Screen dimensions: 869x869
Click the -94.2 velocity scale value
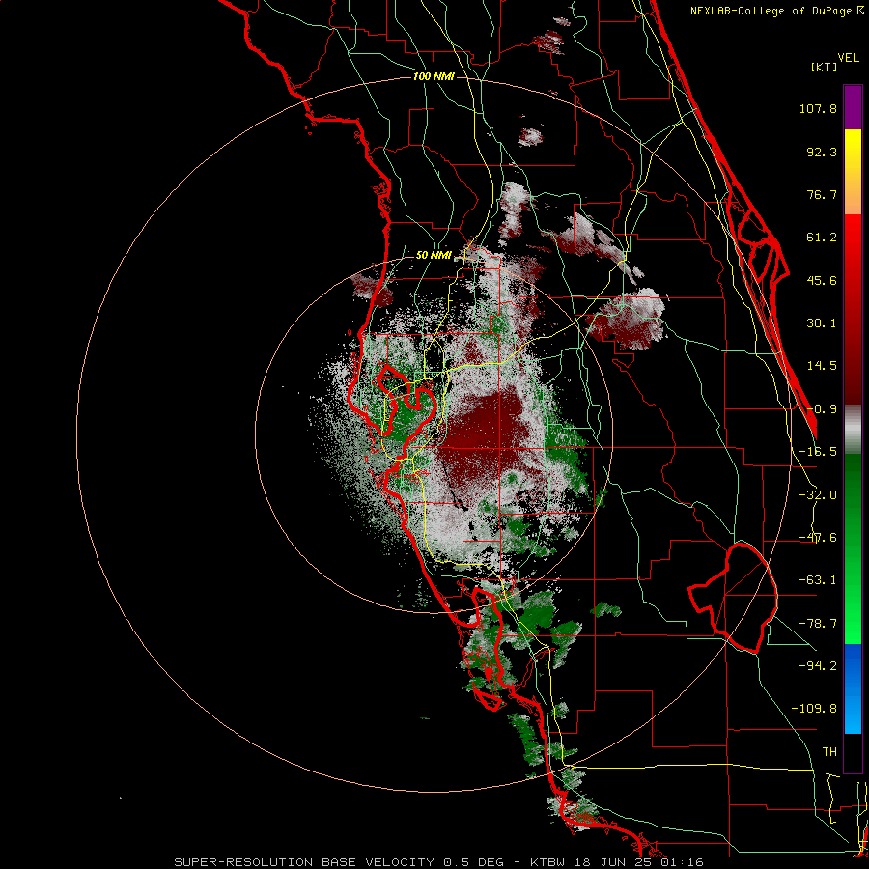pos(818,666)
